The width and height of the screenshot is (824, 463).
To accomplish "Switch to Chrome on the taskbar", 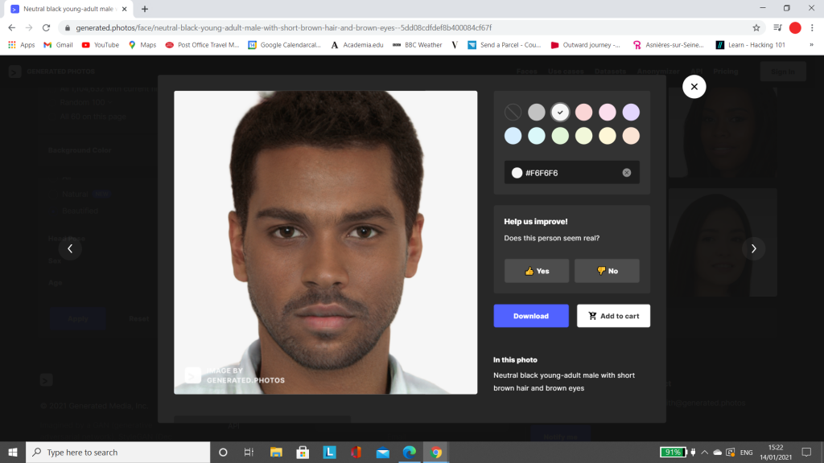I will [436, 452].
